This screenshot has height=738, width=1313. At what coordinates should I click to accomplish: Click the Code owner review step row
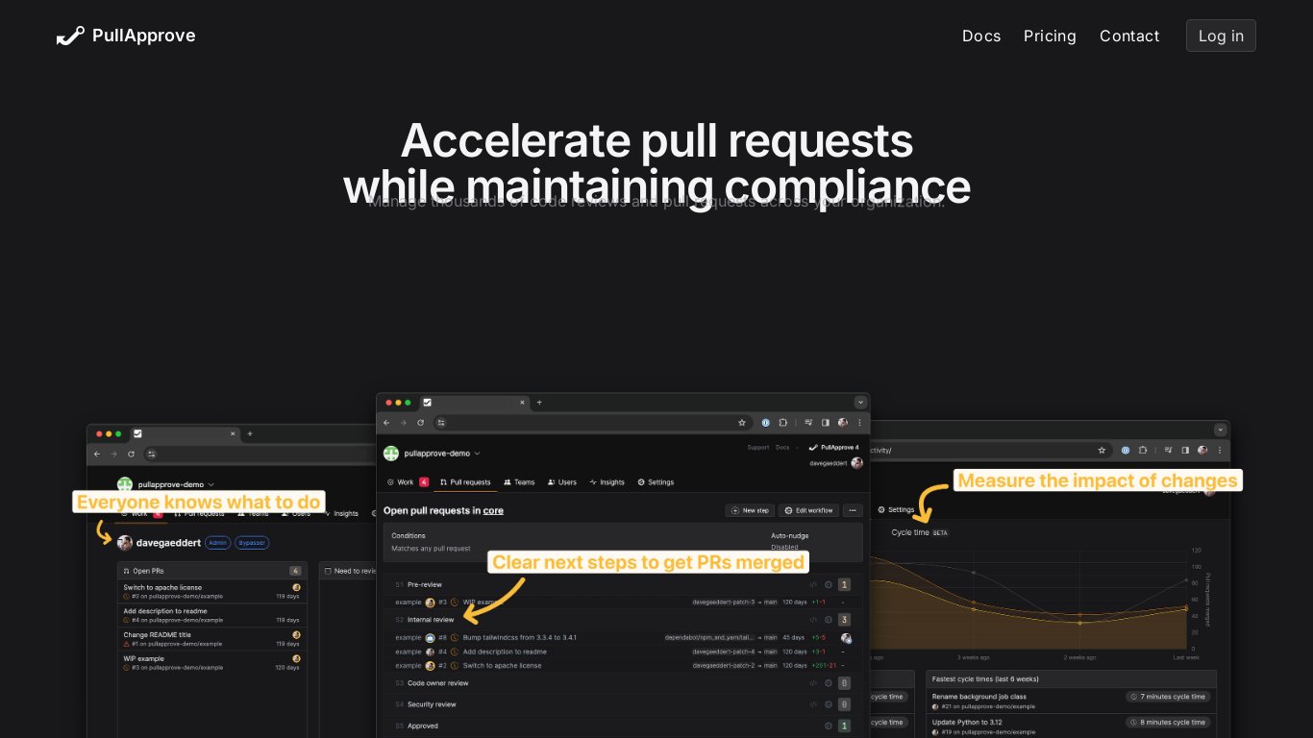click(623, 683)
